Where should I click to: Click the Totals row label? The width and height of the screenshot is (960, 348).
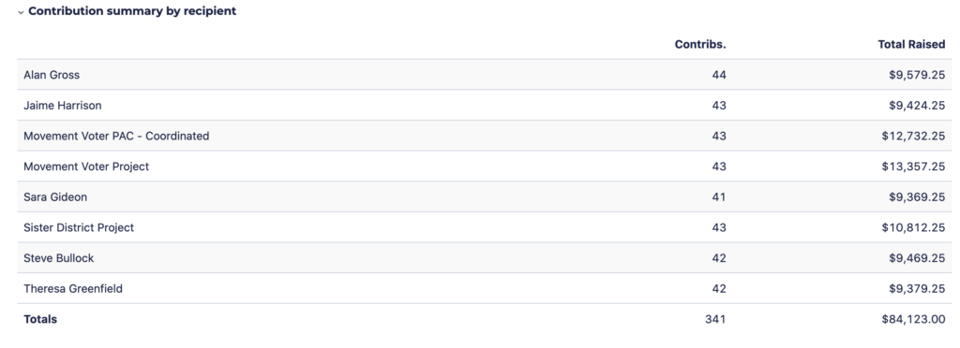[40, 319]
